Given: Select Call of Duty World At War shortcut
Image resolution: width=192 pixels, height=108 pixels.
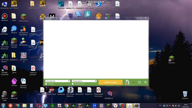Looking at the screenshot, I should [70, 92].
